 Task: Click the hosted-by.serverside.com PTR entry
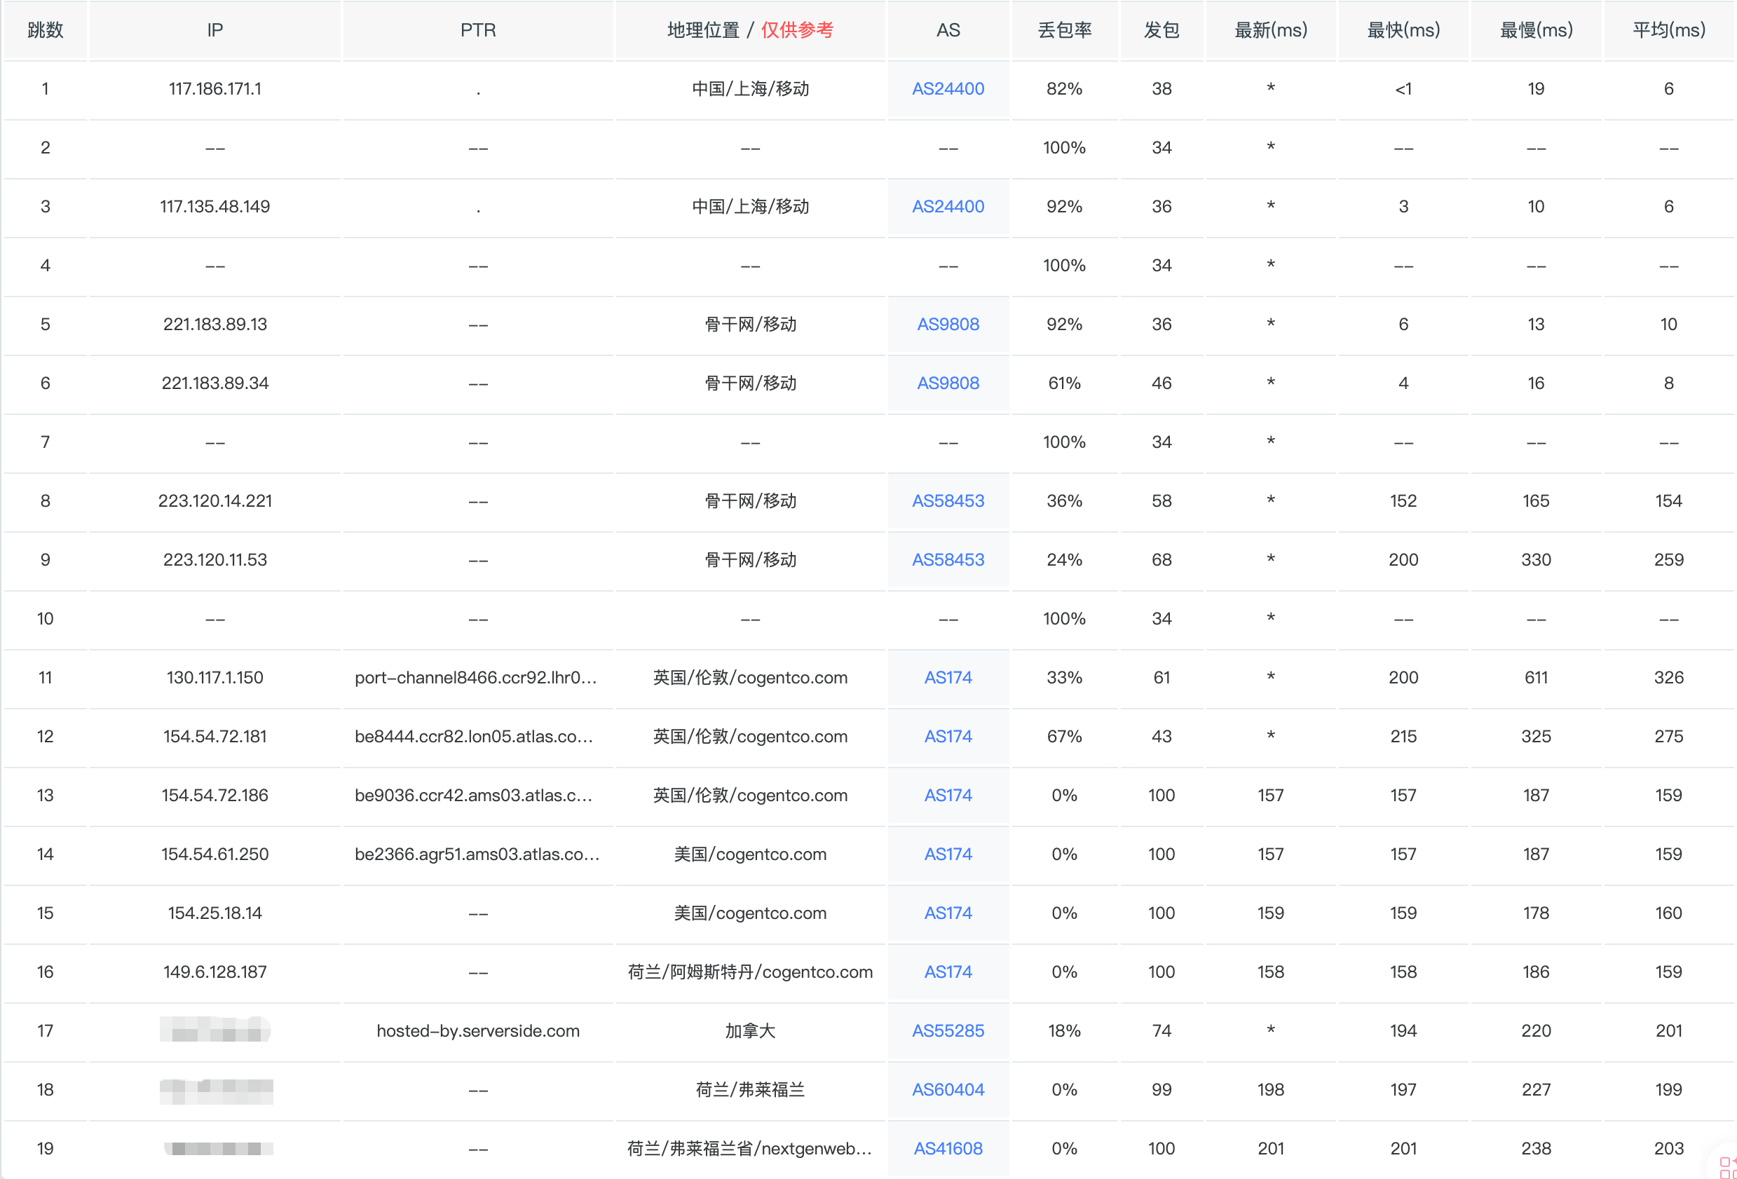477,1031
